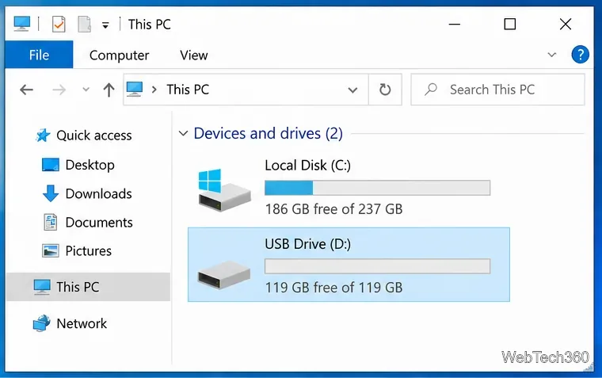Image resolution: width=602 pixels, height=378 pixels.
Task: Expand the address bar path chevron
Action: (x=154, y=90)
